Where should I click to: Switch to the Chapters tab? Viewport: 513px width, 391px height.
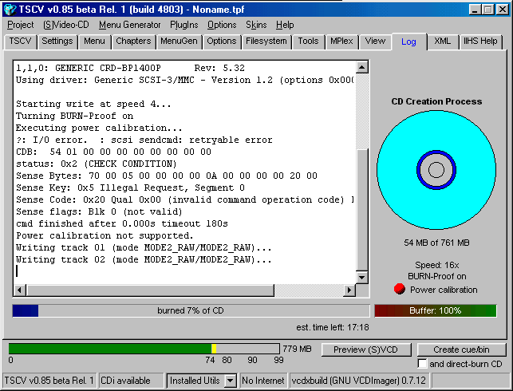click(132, 41)
